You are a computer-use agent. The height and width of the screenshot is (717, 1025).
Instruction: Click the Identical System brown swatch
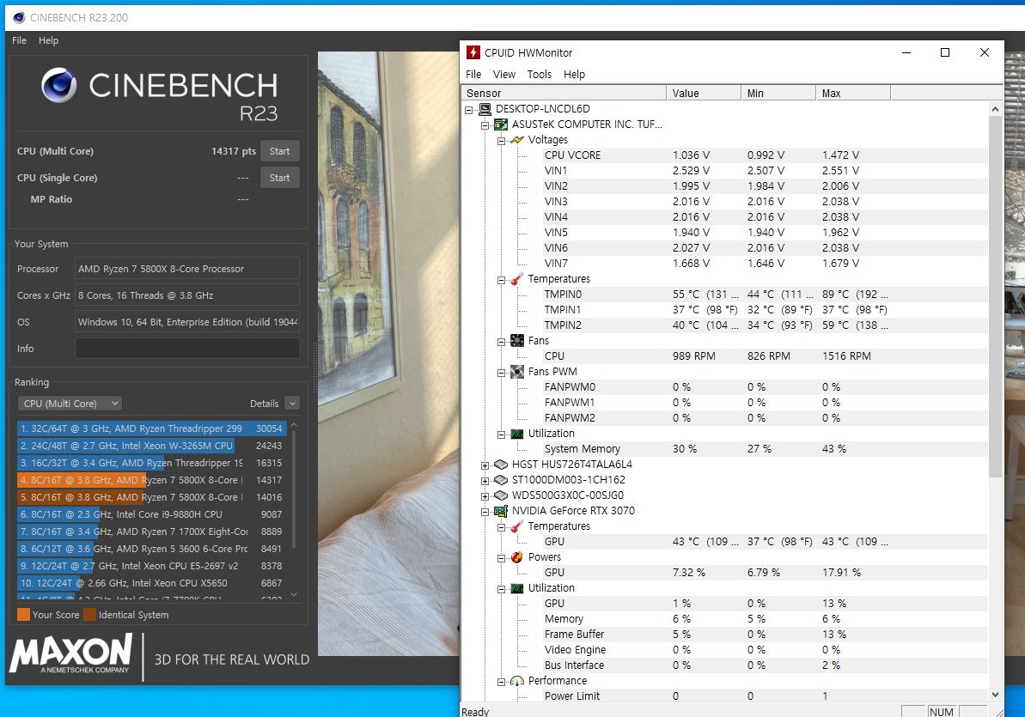[89, 615]
